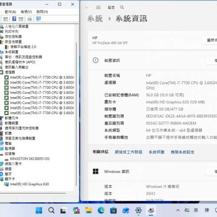The height and width of the screenshot is (217, 217).
Task: Select 信賴平台模組 2.0 device
Action: click(23, 47)
